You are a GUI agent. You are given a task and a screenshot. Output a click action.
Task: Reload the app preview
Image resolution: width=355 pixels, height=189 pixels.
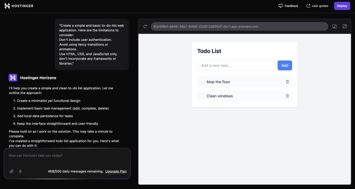(145, 26)
